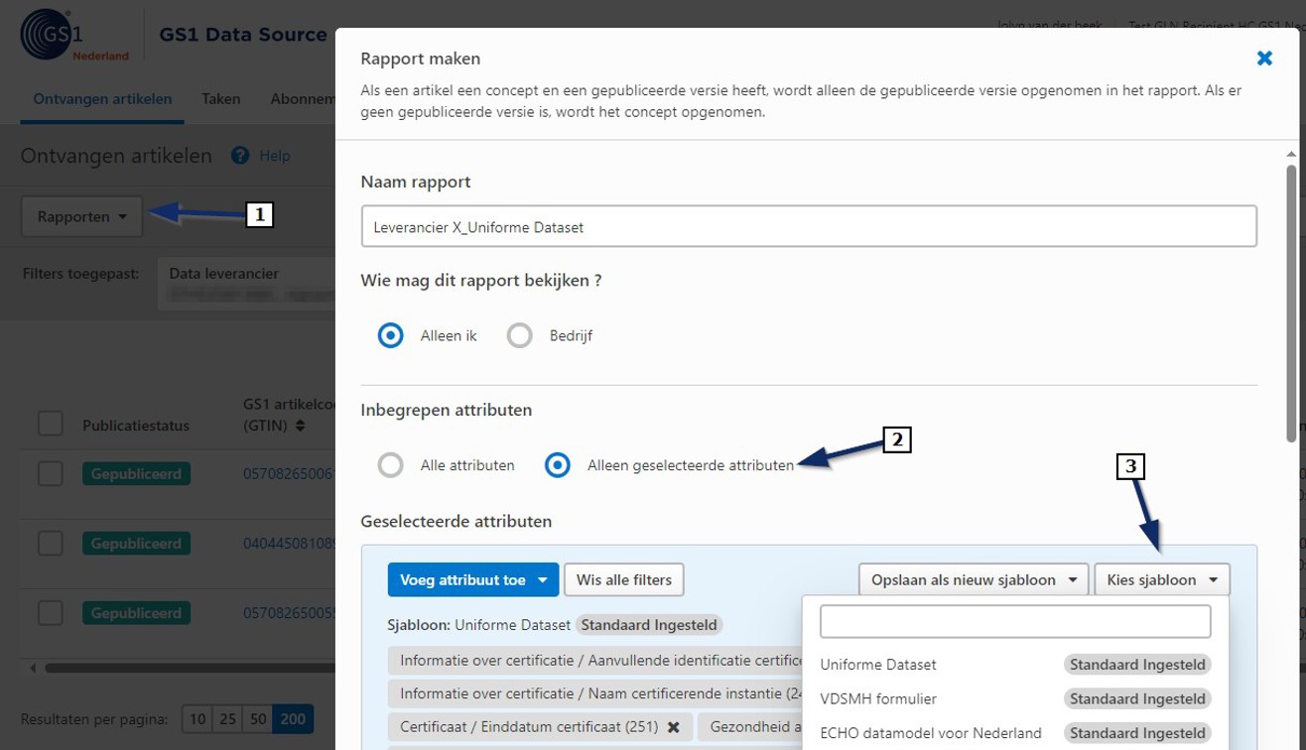Open the Help link

(275, 156)
